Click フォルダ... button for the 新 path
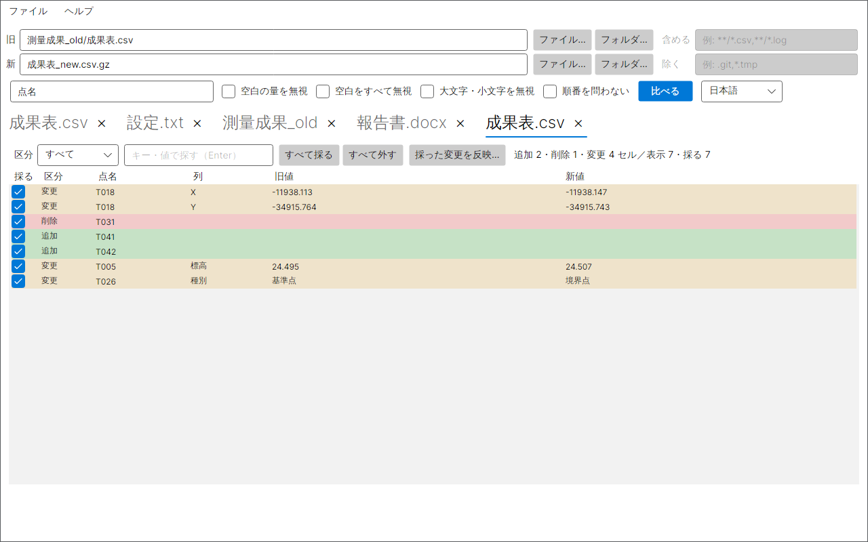 point(624,64)
